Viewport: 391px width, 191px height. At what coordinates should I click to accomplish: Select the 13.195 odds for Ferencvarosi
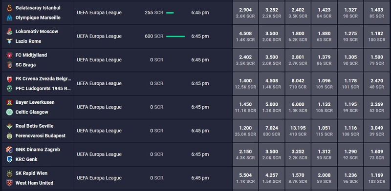[x=298, y=131]
